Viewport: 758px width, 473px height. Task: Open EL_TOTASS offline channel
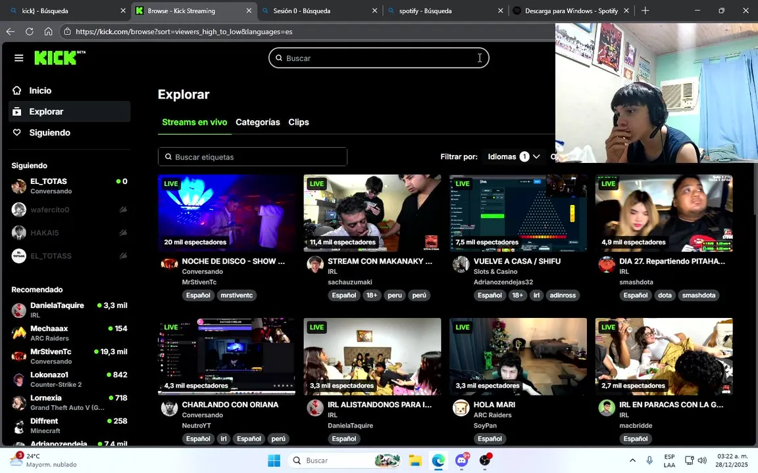pos(69,256)
